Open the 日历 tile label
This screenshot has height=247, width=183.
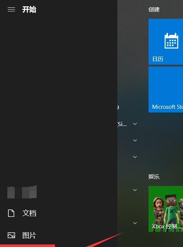[x=158, y=59]
